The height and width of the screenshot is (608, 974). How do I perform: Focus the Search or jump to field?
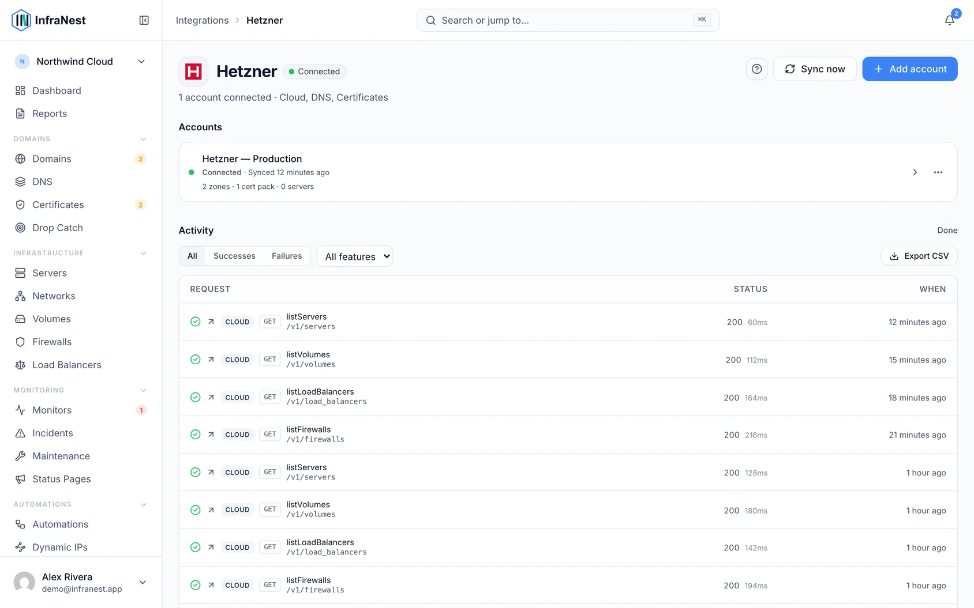568,20
